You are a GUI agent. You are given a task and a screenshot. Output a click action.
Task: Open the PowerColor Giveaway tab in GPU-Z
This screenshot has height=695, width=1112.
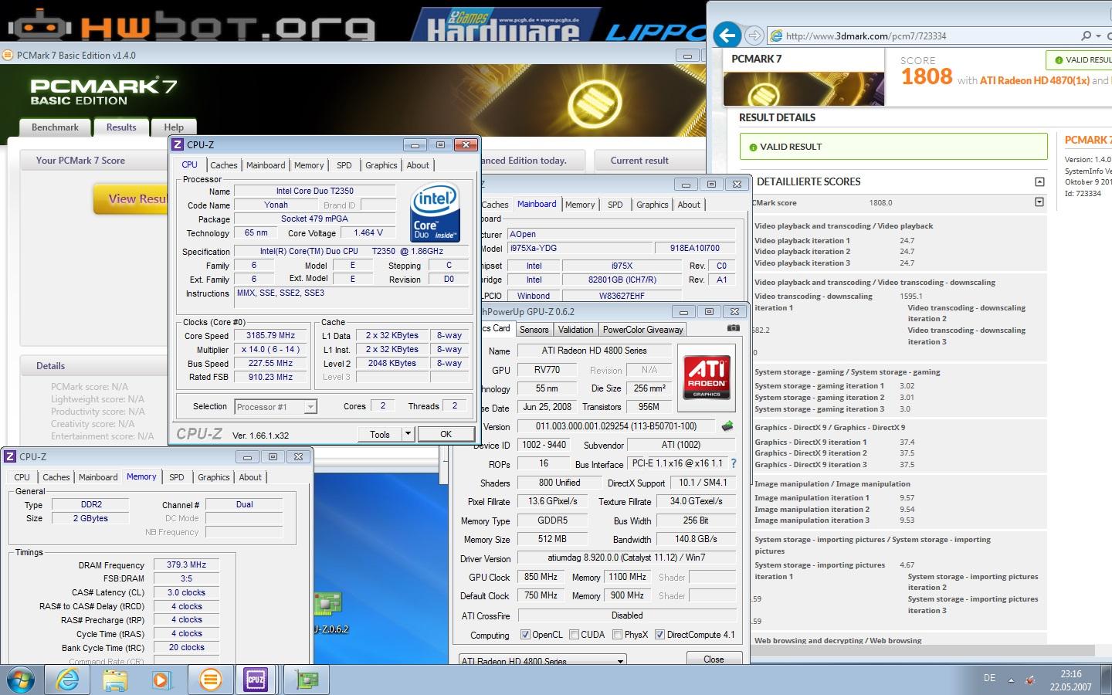(643, 330)
